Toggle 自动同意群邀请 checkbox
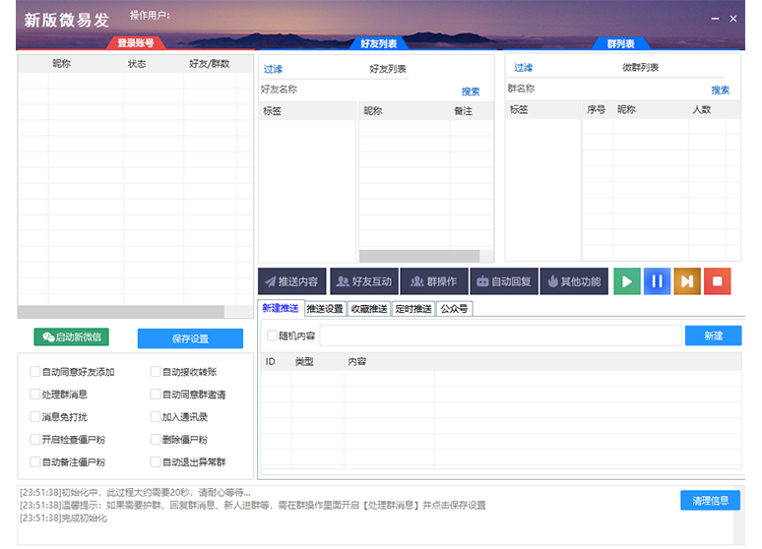Viewport: 762px width, 549px height. [x=156, y=394]
